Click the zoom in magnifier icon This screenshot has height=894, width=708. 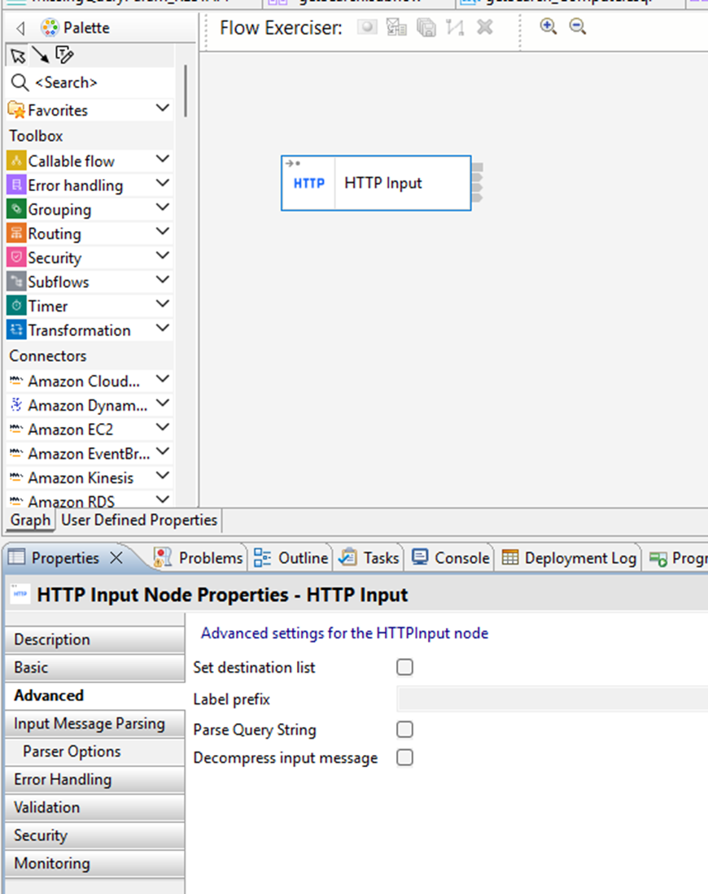[x=548, y=27]
